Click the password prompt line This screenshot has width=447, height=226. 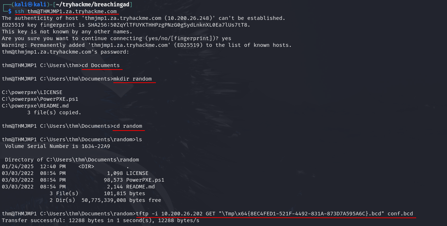(x=66, y=52)
